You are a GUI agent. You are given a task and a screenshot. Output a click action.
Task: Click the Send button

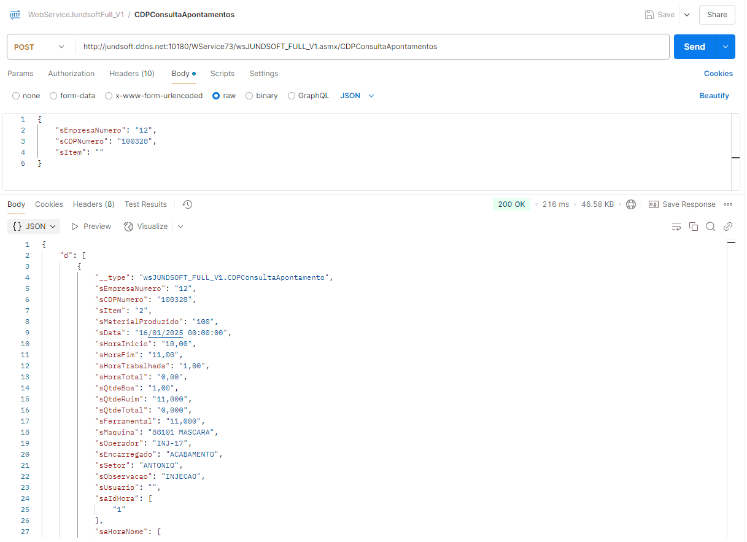pos(694,47)
